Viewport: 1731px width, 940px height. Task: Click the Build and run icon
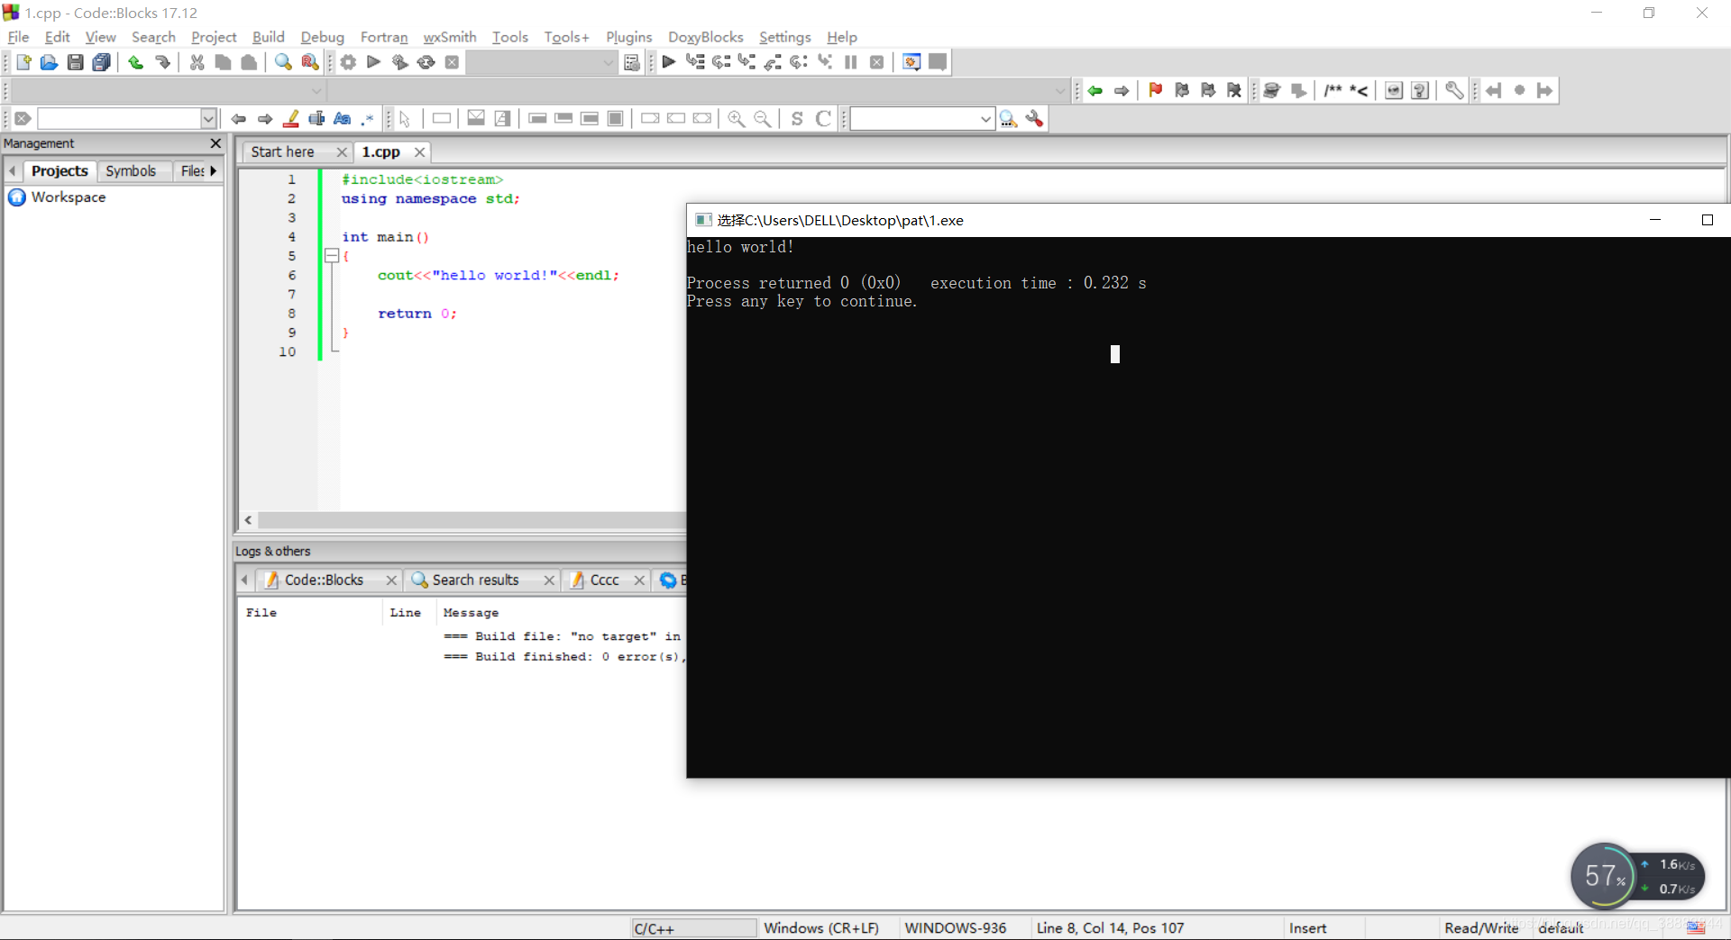click(399, 62)
